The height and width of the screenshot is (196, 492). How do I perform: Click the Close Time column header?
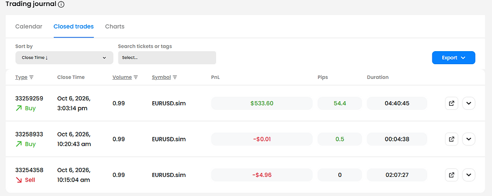(x=71, y=77)
